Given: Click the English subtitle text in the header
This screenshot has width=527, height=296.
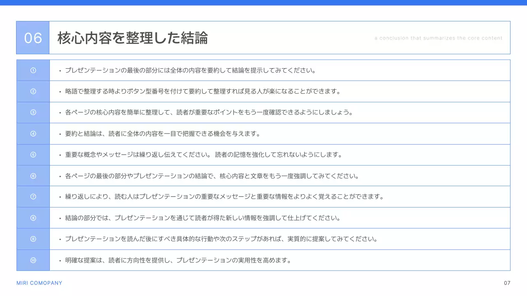Looking at the screenshot, I should pos(438,37).
